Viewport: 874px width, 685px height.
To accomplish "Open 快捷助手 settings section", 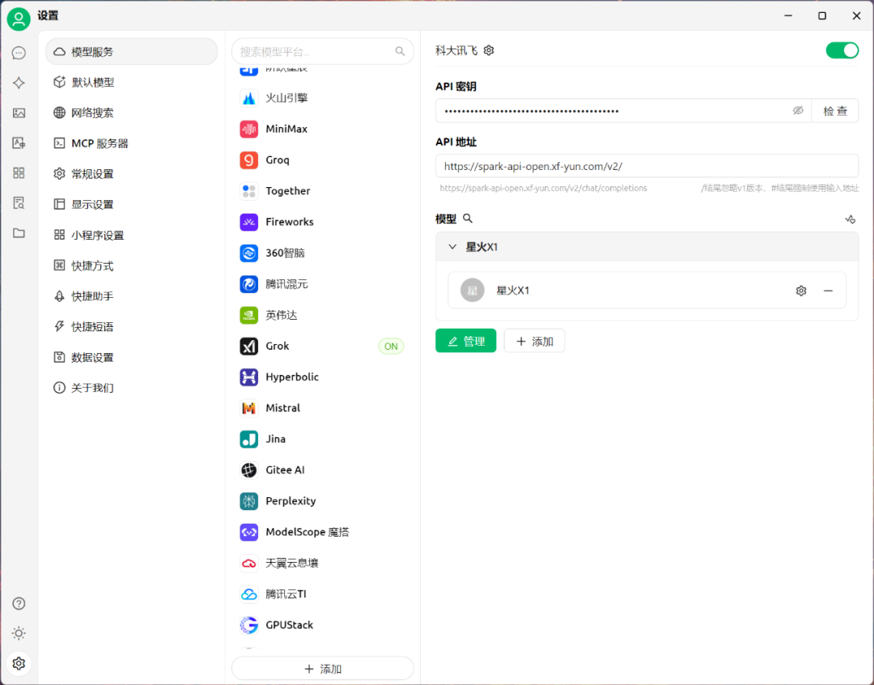I will (x=132, y=296).
